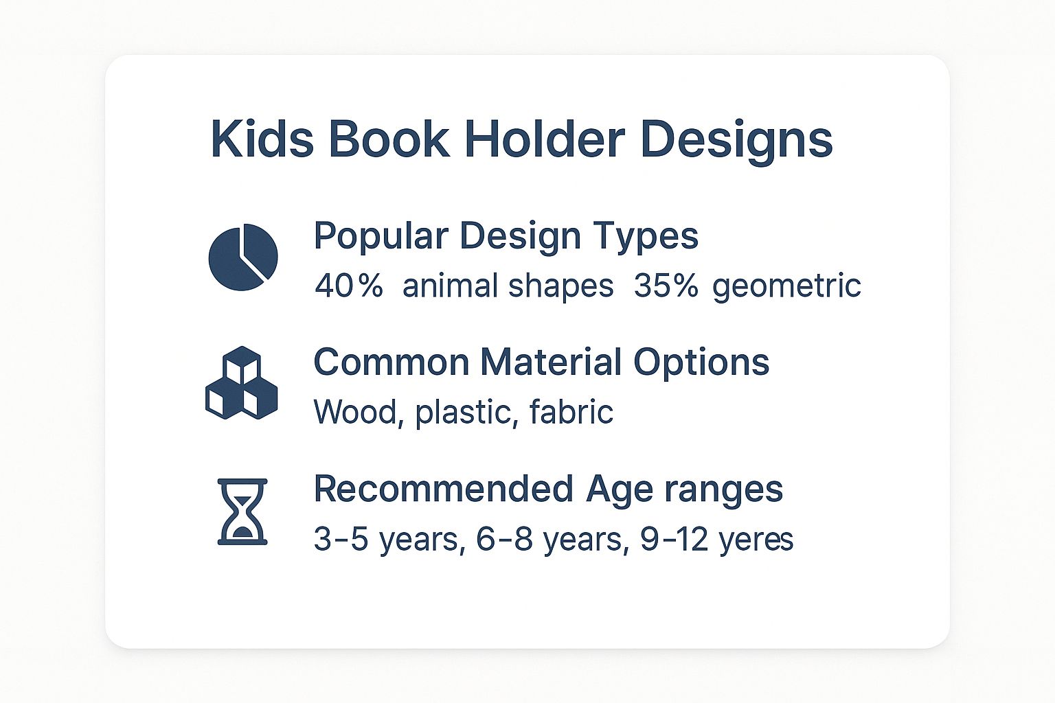Screen dimensions: 1055x703
Task: Click the word fabric in materials
Action: click(571, 412)
